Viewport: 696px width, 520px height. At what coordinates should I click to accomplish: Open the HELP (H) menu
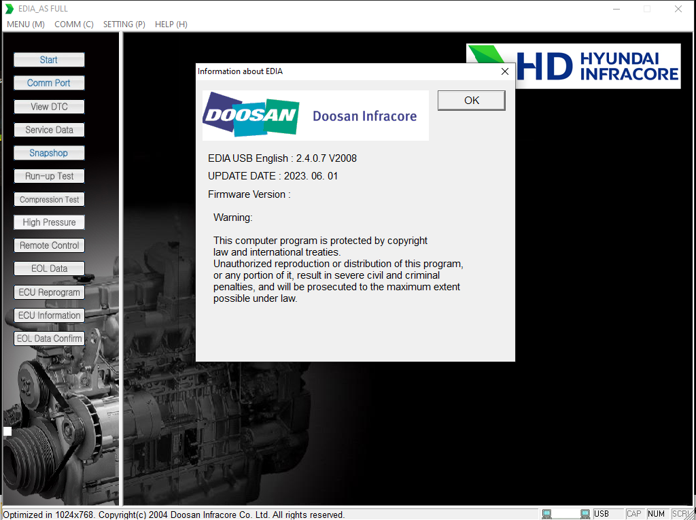(x=171, y=24)
